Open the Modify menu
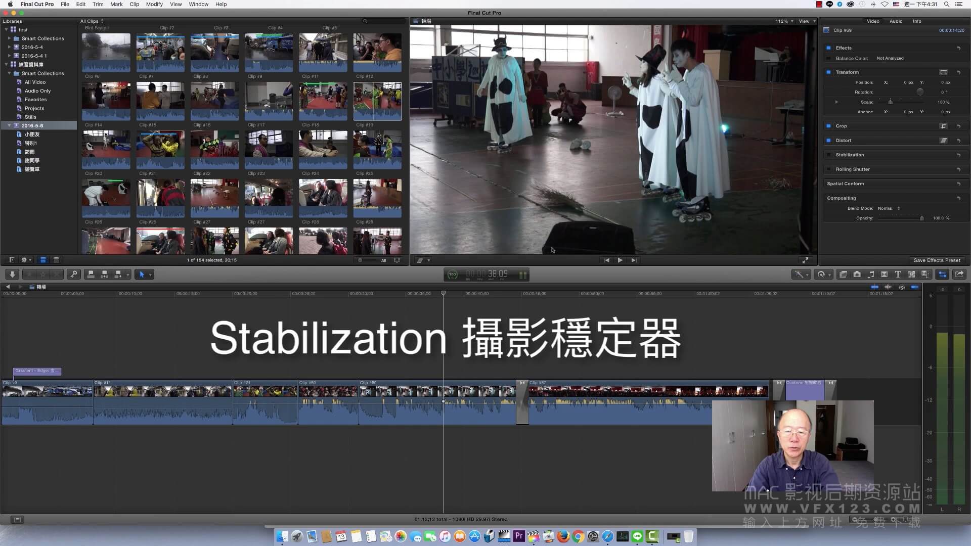This screenshot has width=971, height=546. 154,4
